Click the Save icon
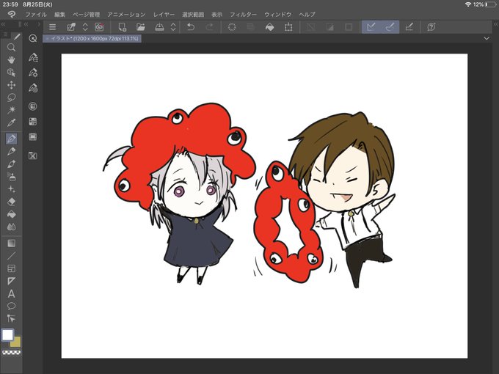Image resolution: width=499 pixels, height=374 pixels. (x=159, y=27)
